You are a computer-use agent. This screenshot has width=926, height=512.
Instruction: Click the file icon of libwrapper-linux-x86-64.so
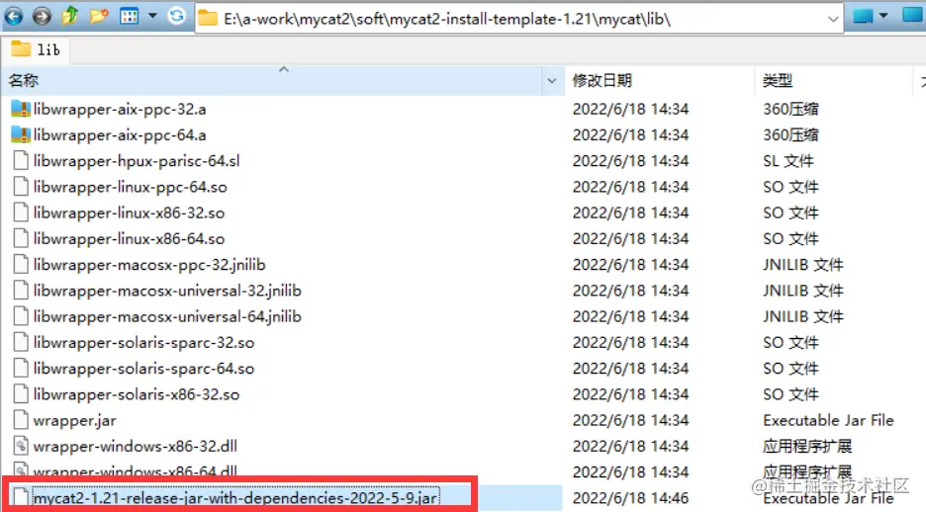(x=21, y=239)
